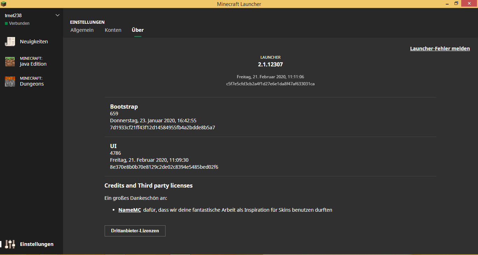
Task: Click the Minecraft app icon in title bar
Action: pos(4,4)
